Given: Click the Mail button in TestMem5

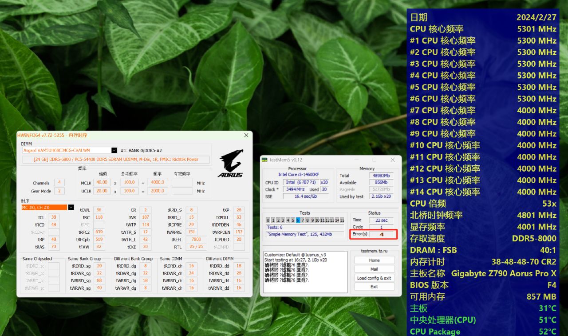Looking at the screenshot, I should (374, 269).
